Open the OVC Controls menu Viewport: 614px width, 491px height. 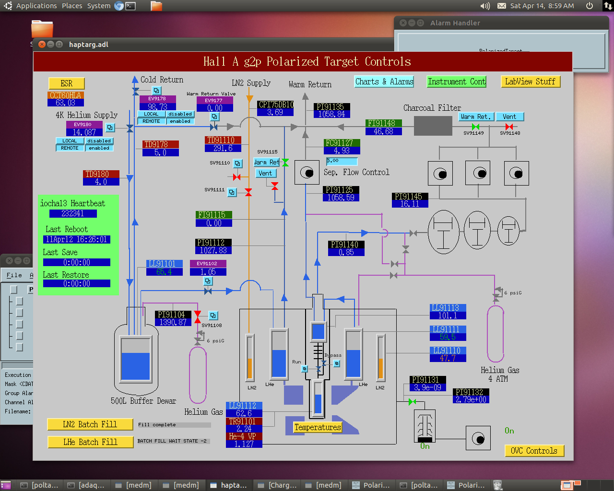tap(534, 451)
